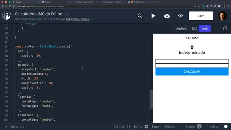
Task: Click the borderRadius: 5 code line
Action: 35,74
